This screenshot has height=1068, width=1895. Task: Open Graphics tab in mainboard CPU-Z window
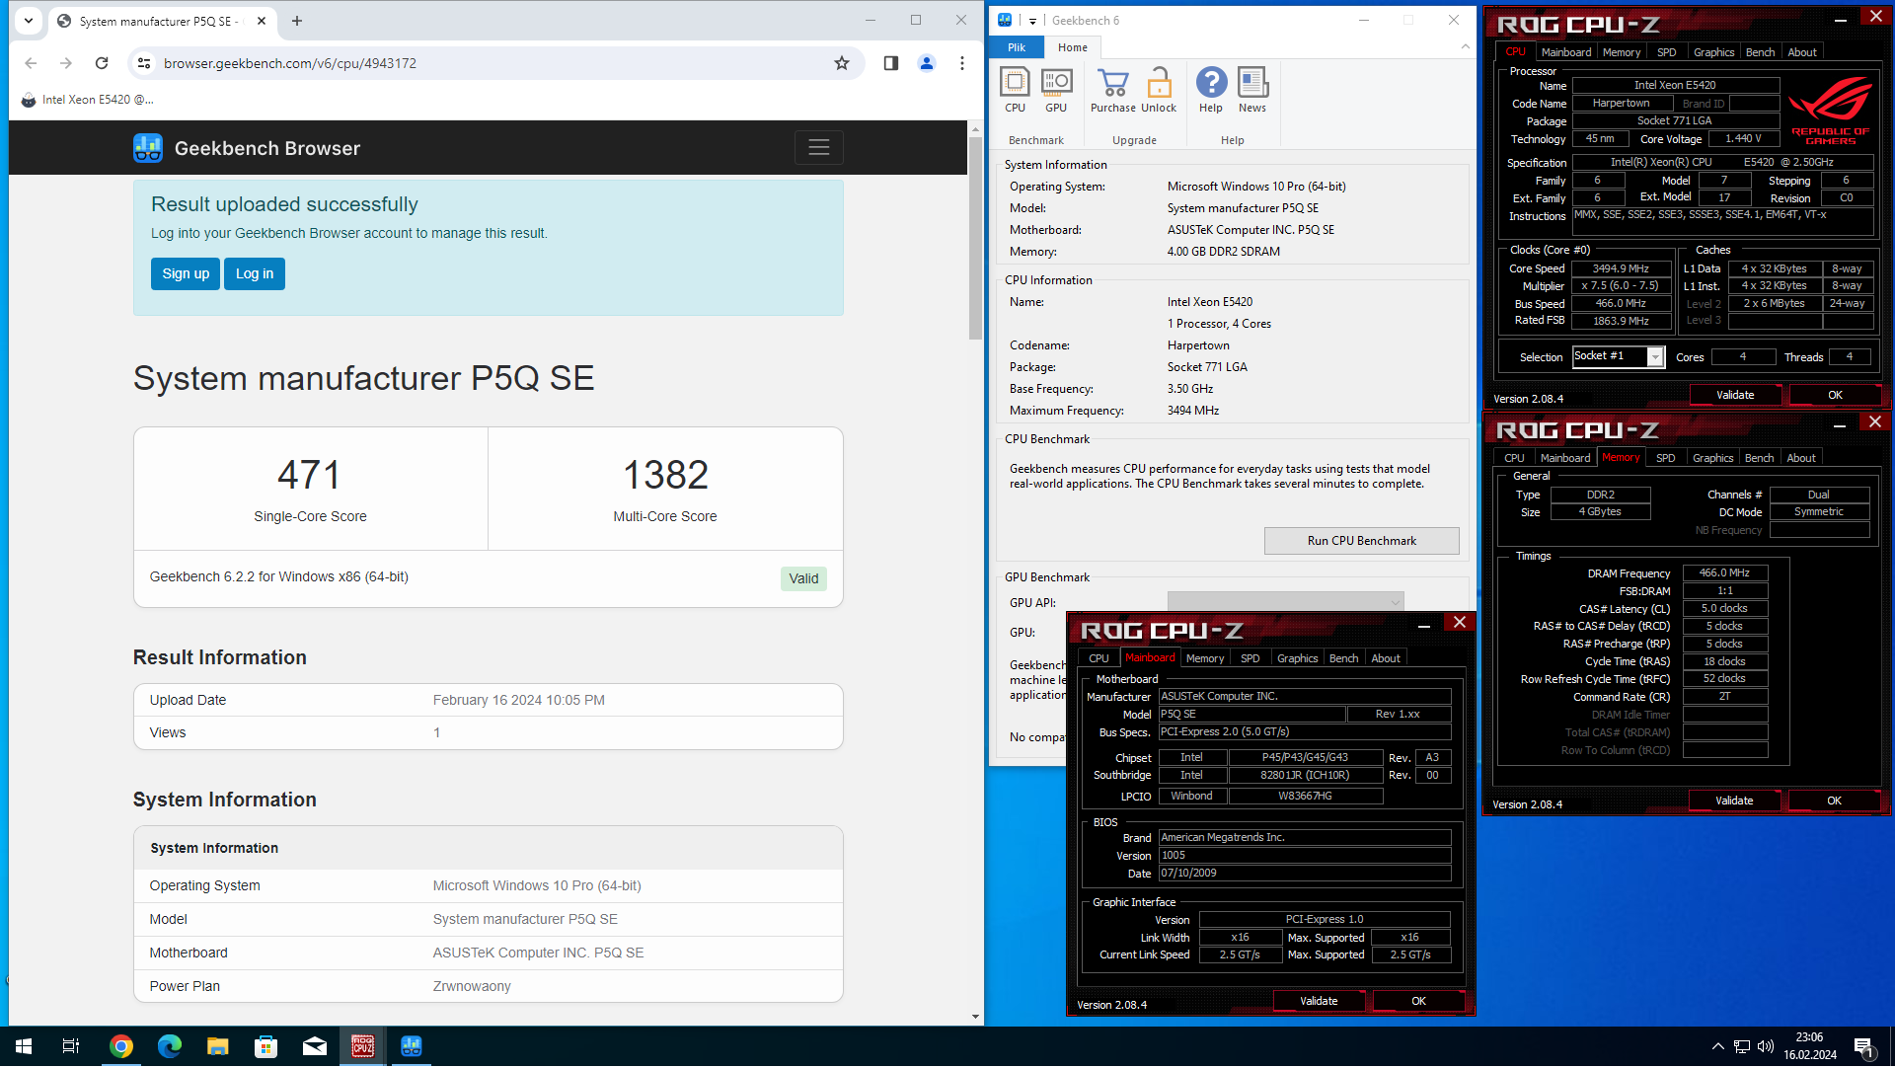tap(1298, 659)
